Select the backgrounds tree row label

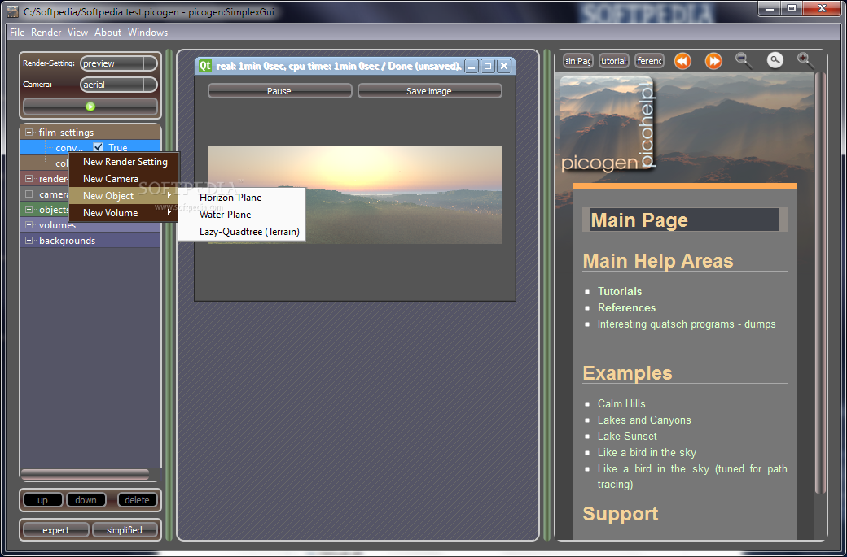[67, 241]
